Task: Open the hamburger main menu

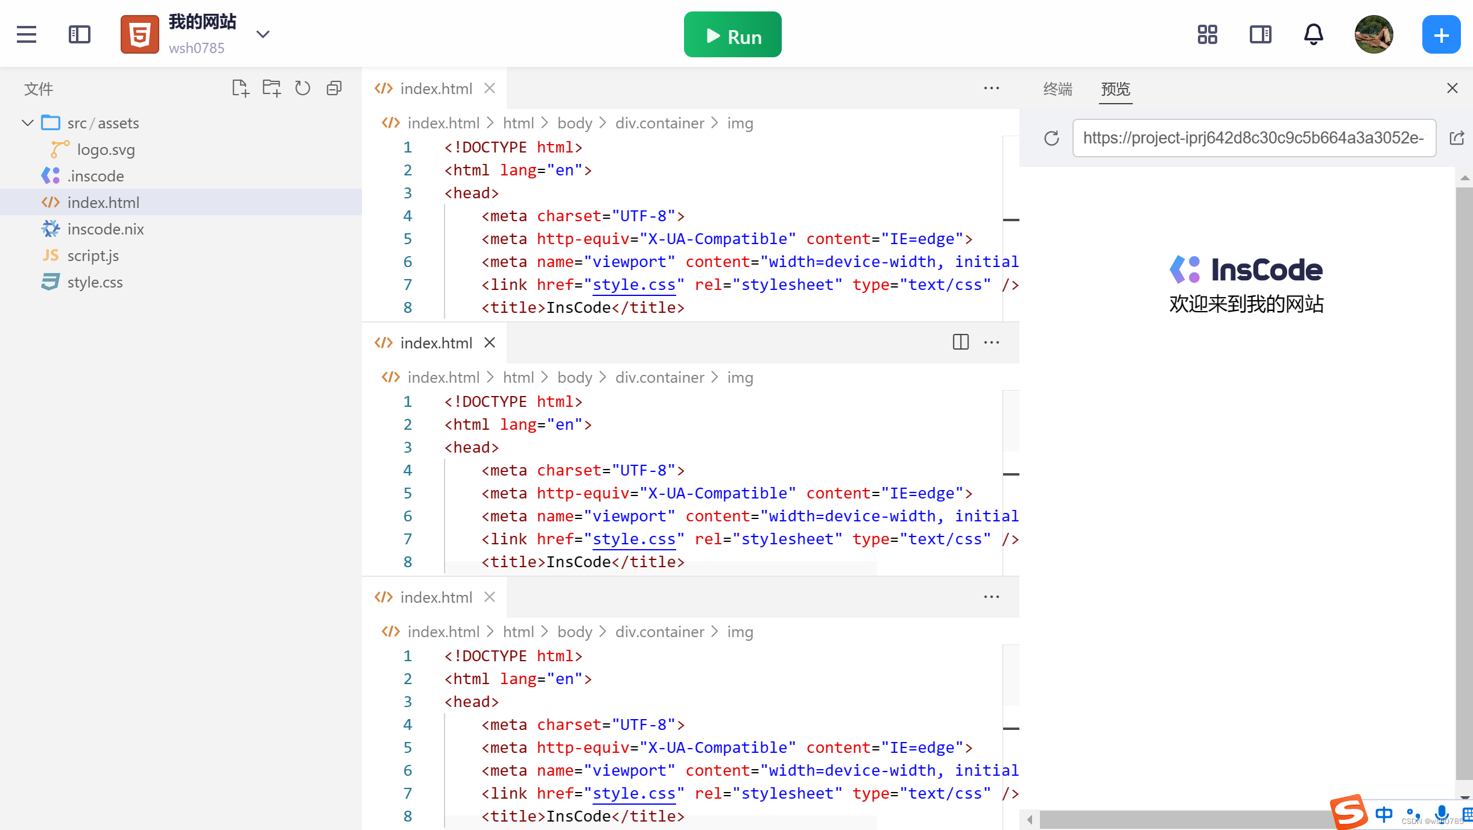Action: tap(27, 34)
